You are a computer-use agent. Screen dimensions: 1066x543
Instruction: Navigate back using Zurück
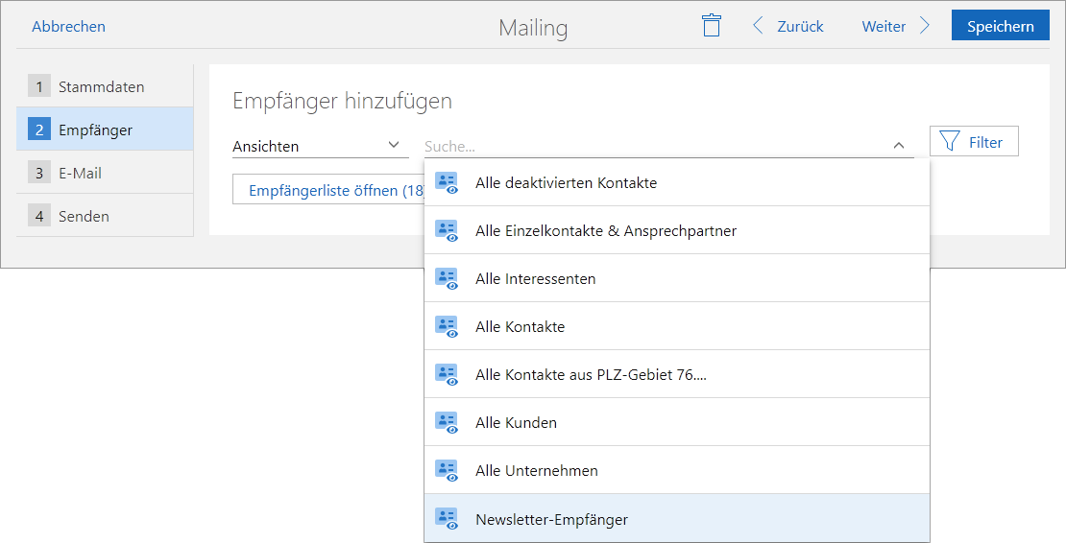(788, 26)
